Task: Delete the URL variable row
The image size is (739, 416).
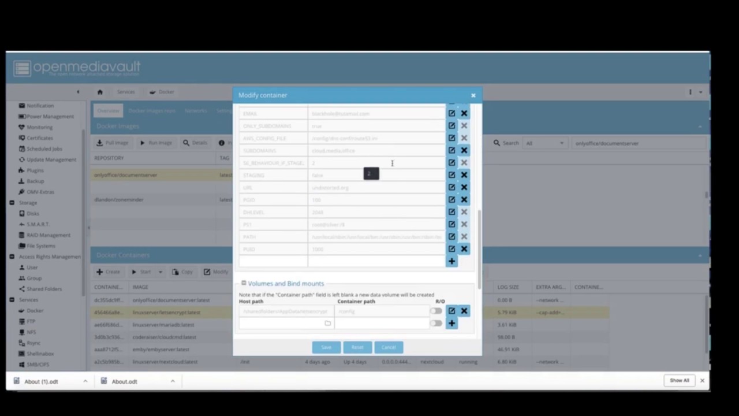Action: [x=464, y=187]
